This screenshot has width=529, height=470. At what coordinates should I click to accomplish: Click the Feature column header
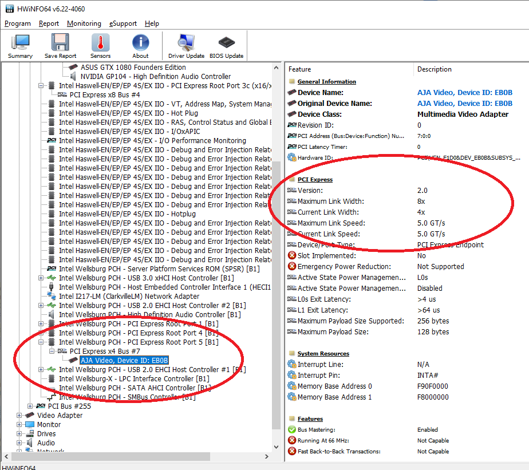pos(300,69)
